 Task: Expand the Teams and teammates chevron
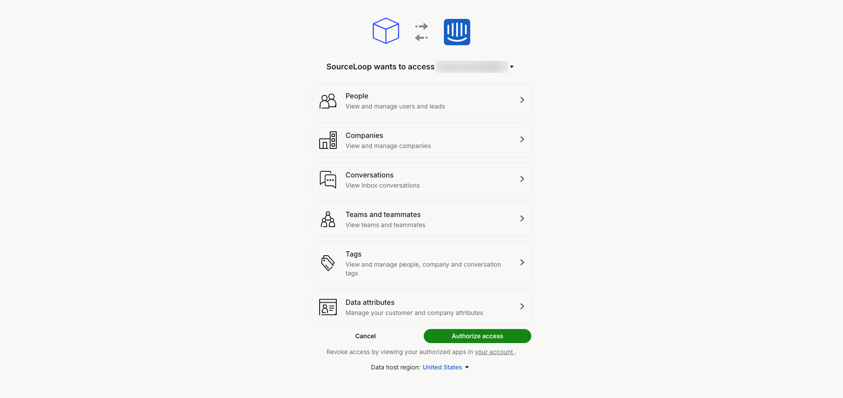coord(522,219)
